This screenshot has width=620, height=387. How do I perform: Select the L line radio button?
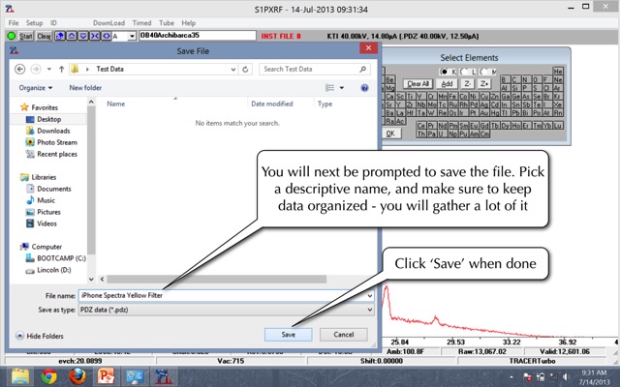coord(466,72)
